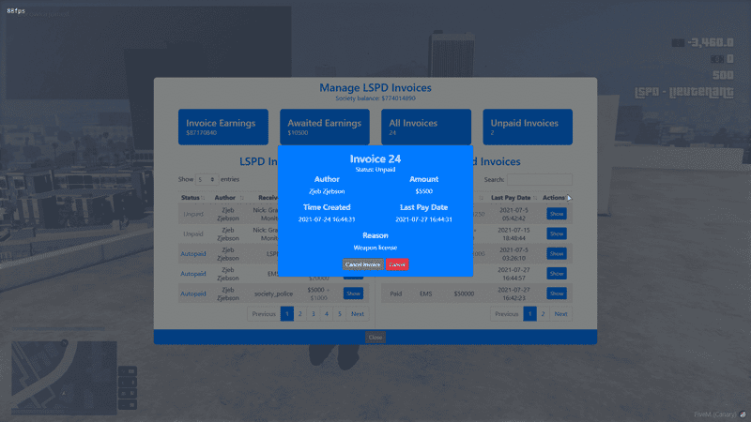Viewport: 751px width, 422px height.
Task: Click the Actions column header
Action: (x=554, y=198)
